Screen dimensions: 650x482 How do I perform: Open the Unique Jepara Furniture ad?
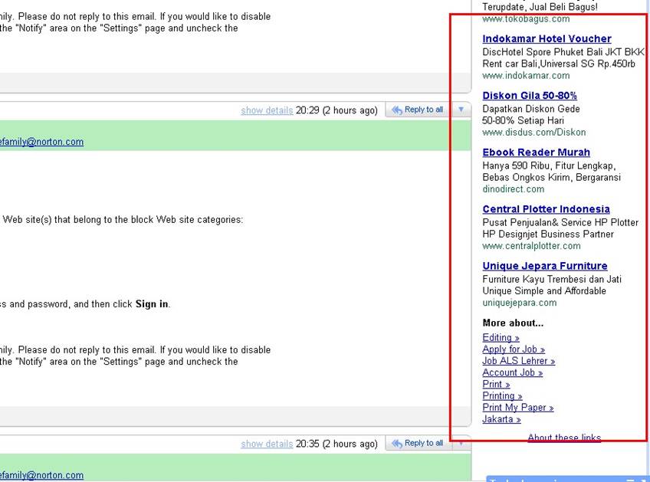[x=544, y=266]
